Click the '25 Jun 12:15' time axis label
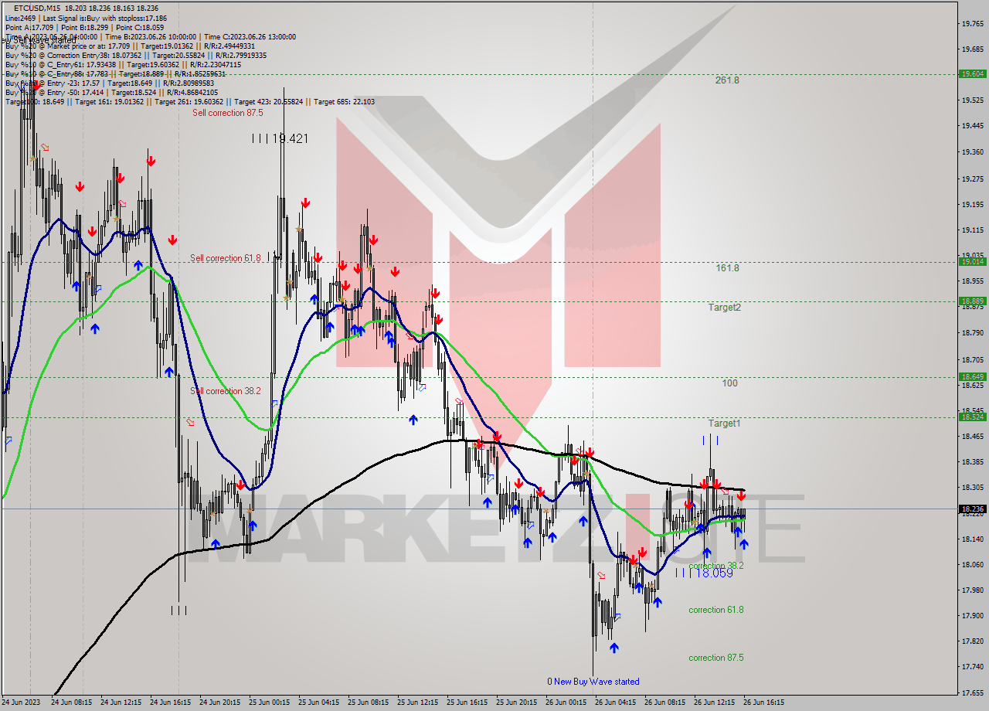Image resolution: width=989 pixels, height=711 pixels. point(416,703)
